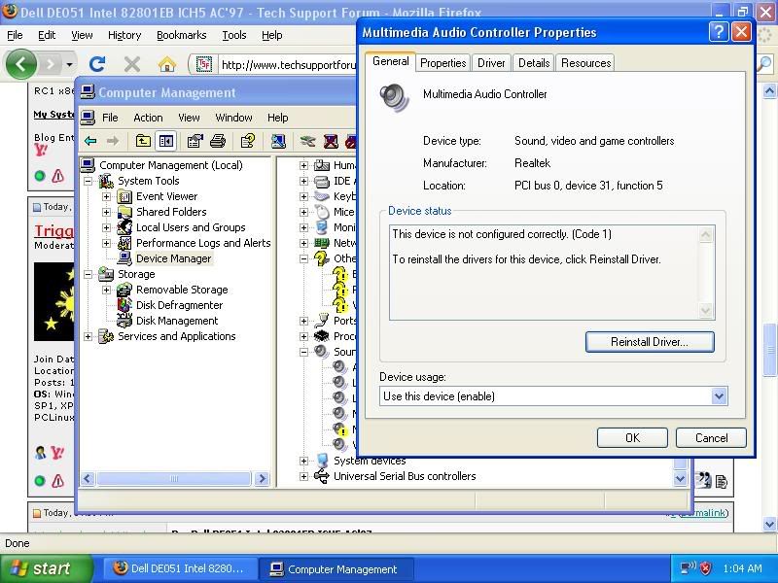The height and width of the screenshot is (583, 778).
Task: Click Print toolbar icon in Computer Management
Action: tap(217, 141)
